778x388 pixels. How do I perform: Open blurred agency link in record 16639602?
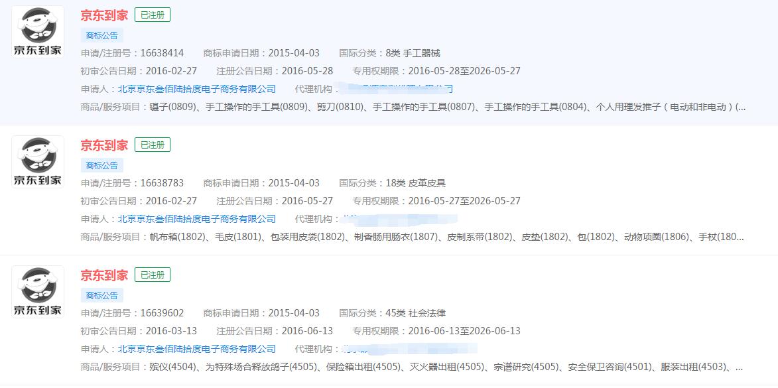point(409,349)
